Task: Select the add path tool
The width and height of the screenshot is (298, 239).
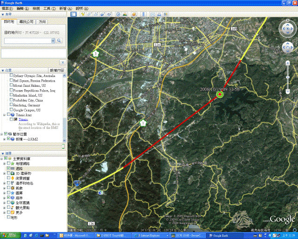Action: pyautogui.click(x=96, y=14)
